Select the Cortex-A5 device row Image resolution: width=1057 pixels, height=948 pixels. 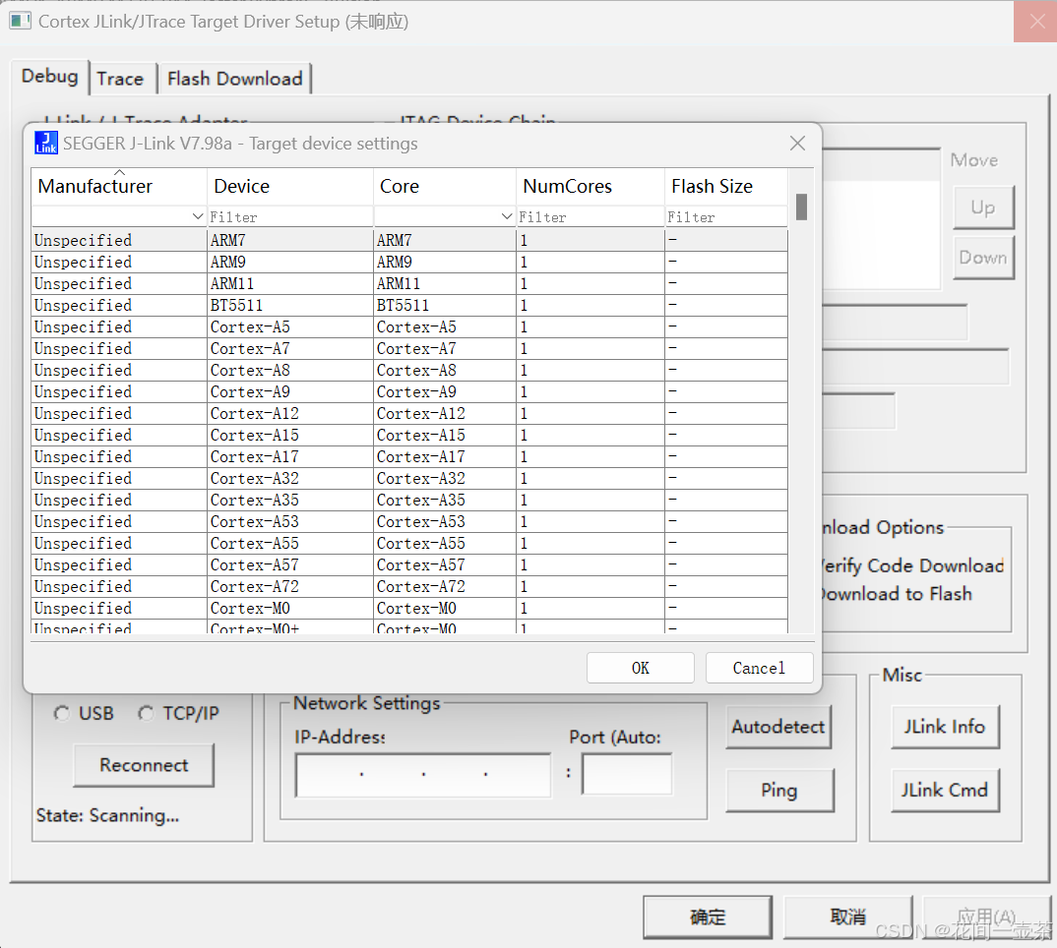(409, 326)
